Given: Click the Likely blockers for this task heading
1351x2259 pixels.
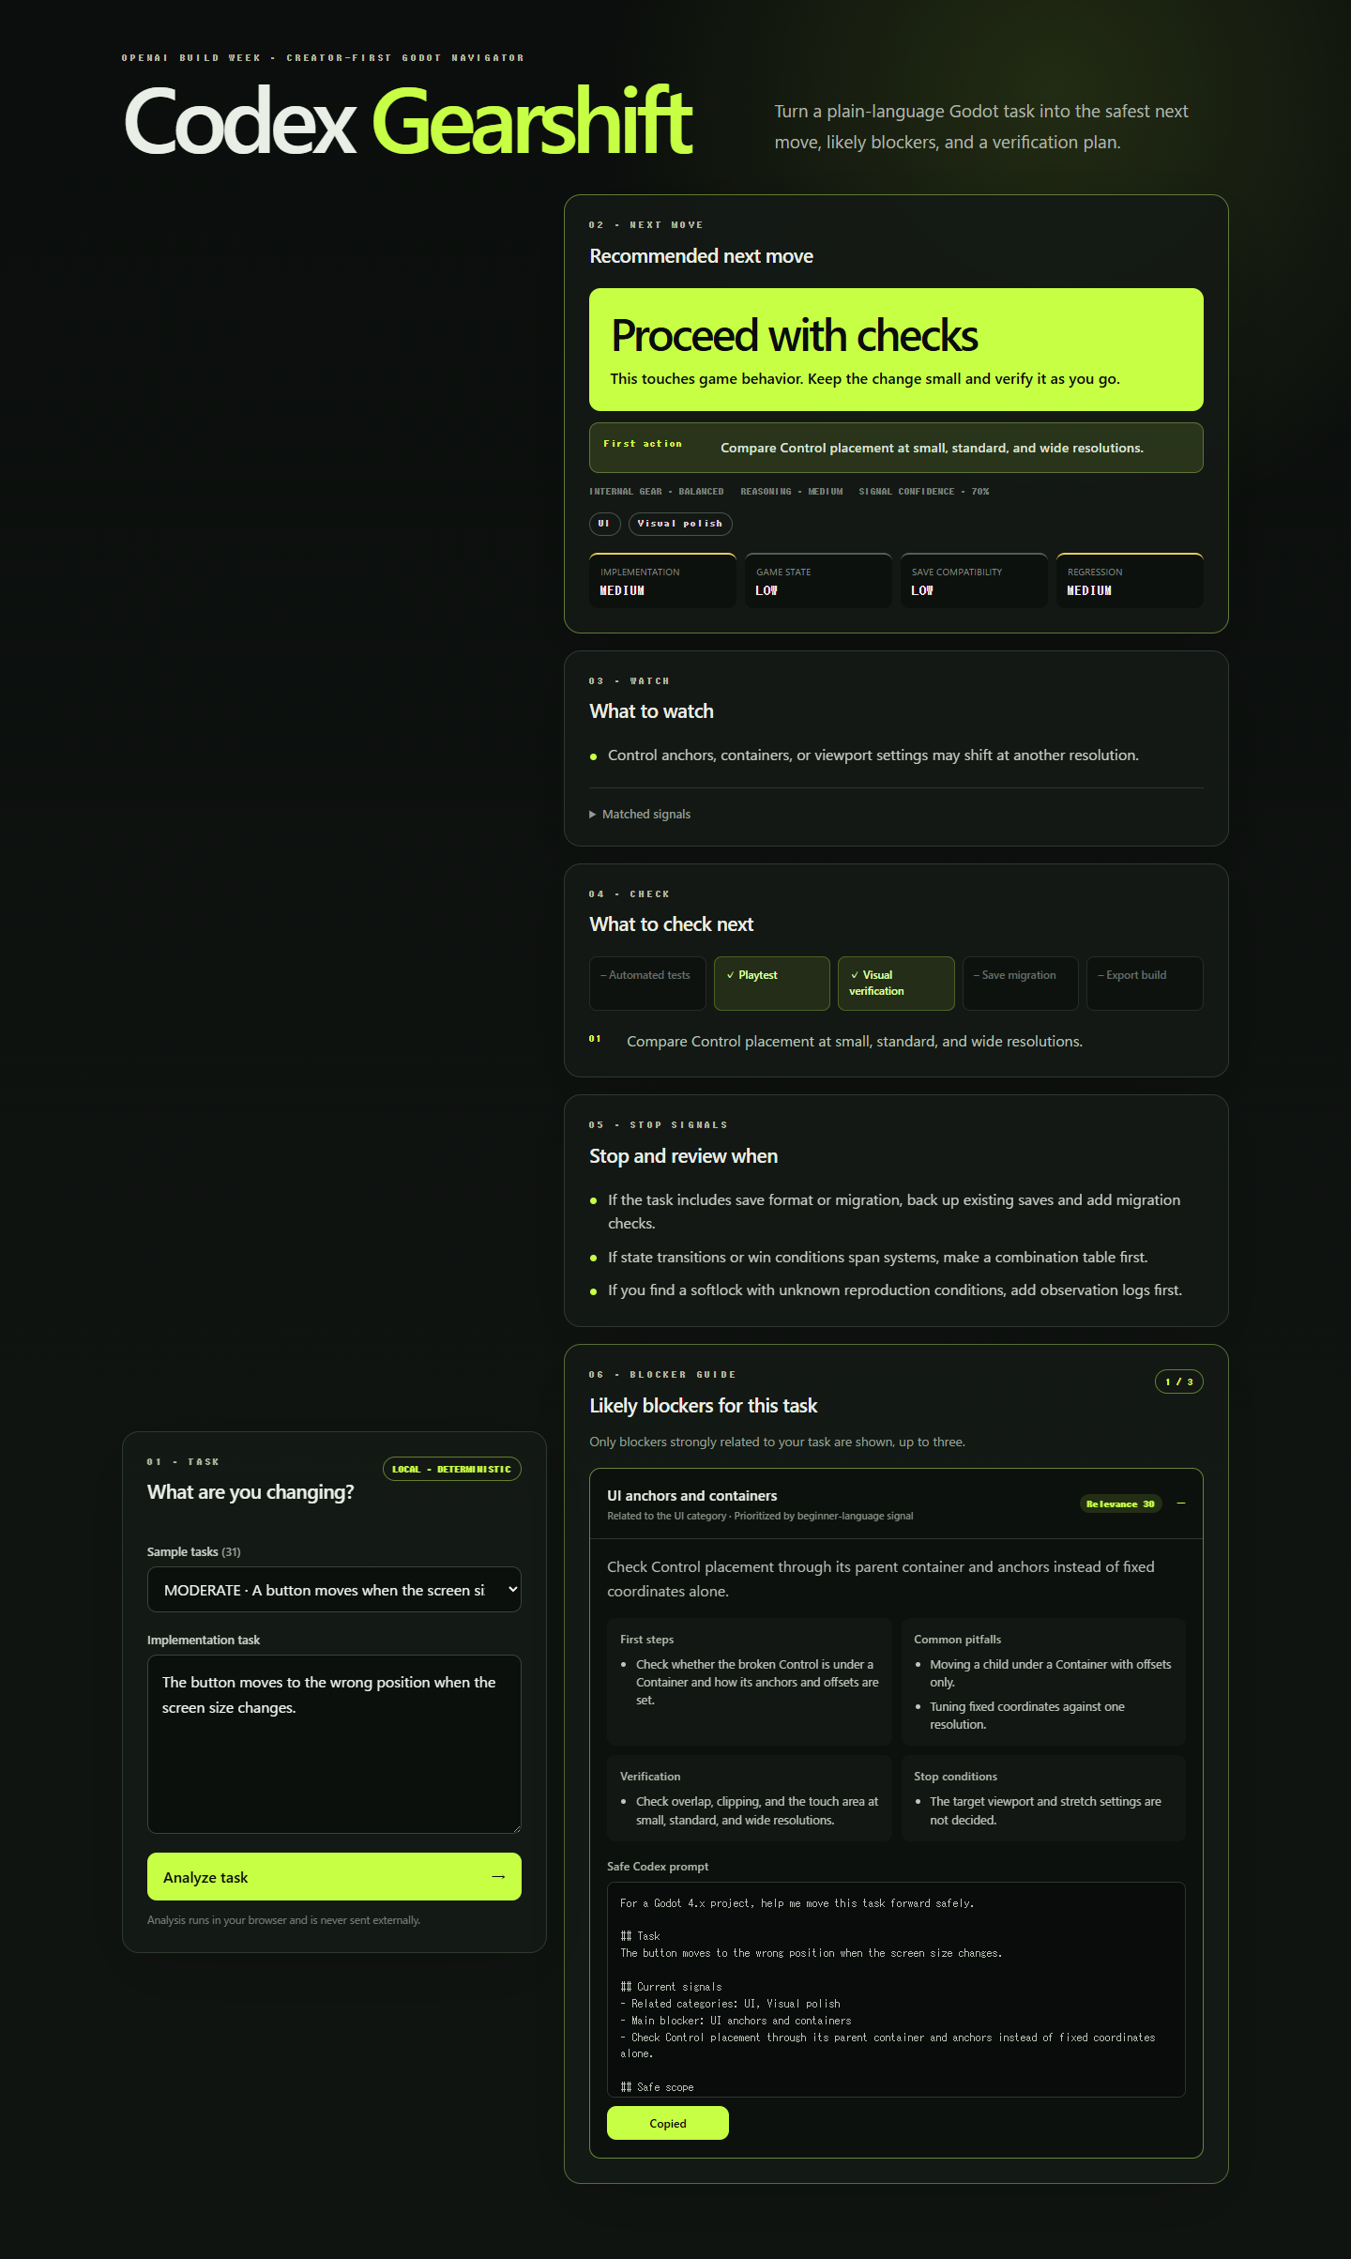Looking at the screenshot, I should 704,1406.
